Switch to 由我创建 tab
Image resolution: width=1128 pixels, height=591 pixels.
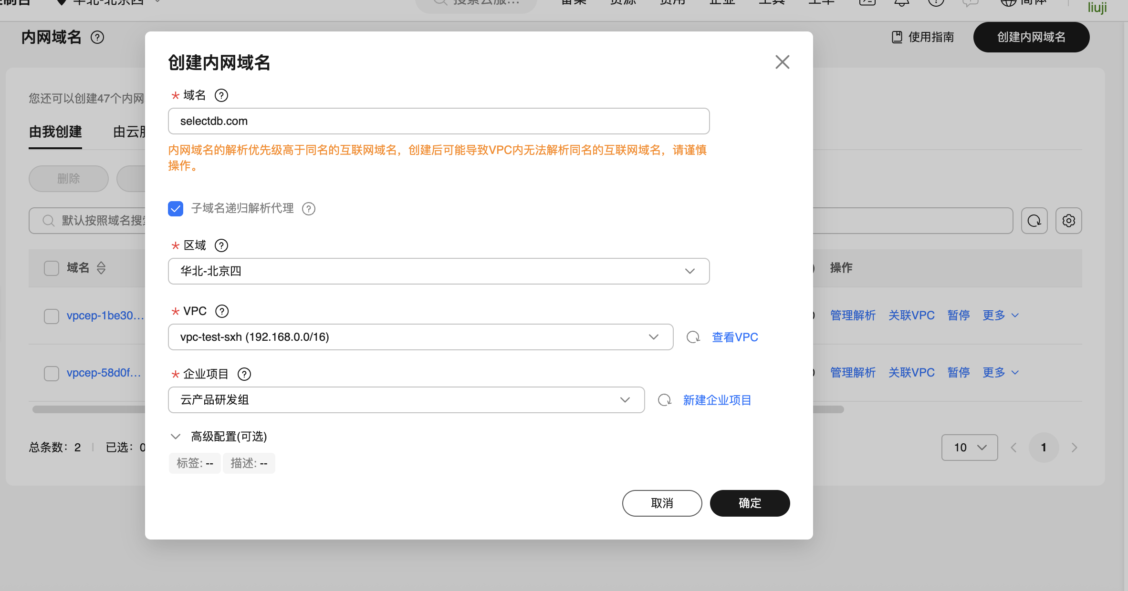click(x=55, y=132)
